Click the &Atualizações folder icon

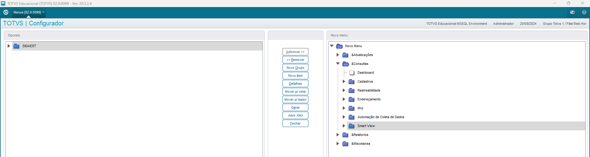click(346, 55)
